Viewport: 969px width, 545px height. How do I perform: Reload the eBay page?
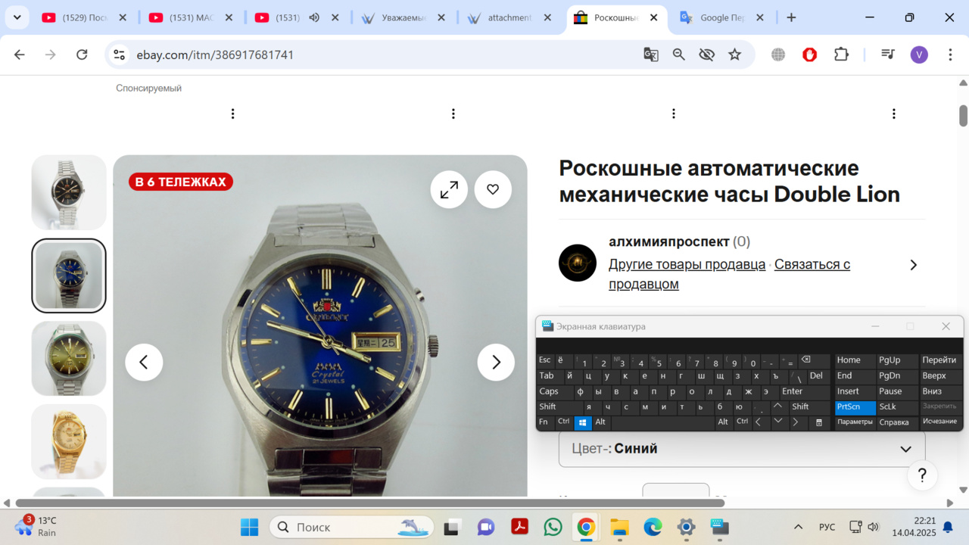point(82,54)
